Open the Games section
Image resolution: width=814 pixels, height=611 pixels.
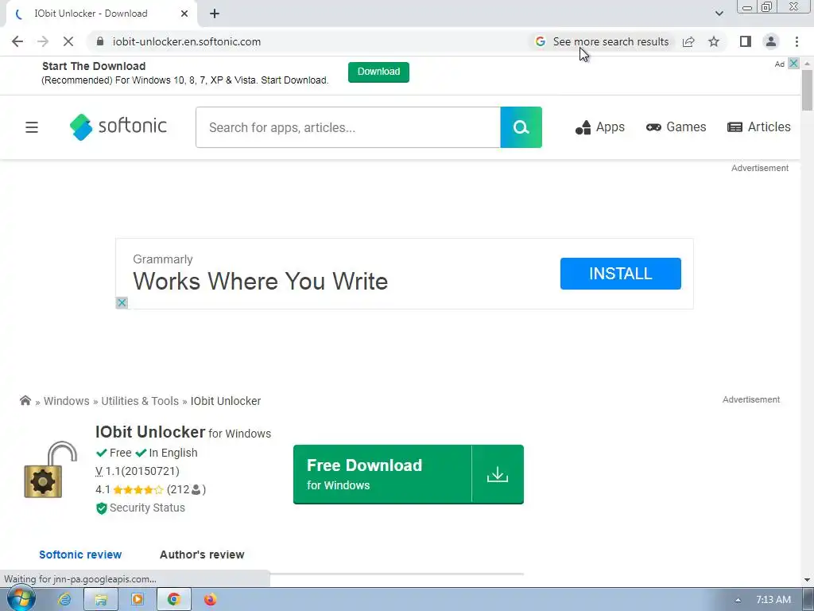coord(676,127)
